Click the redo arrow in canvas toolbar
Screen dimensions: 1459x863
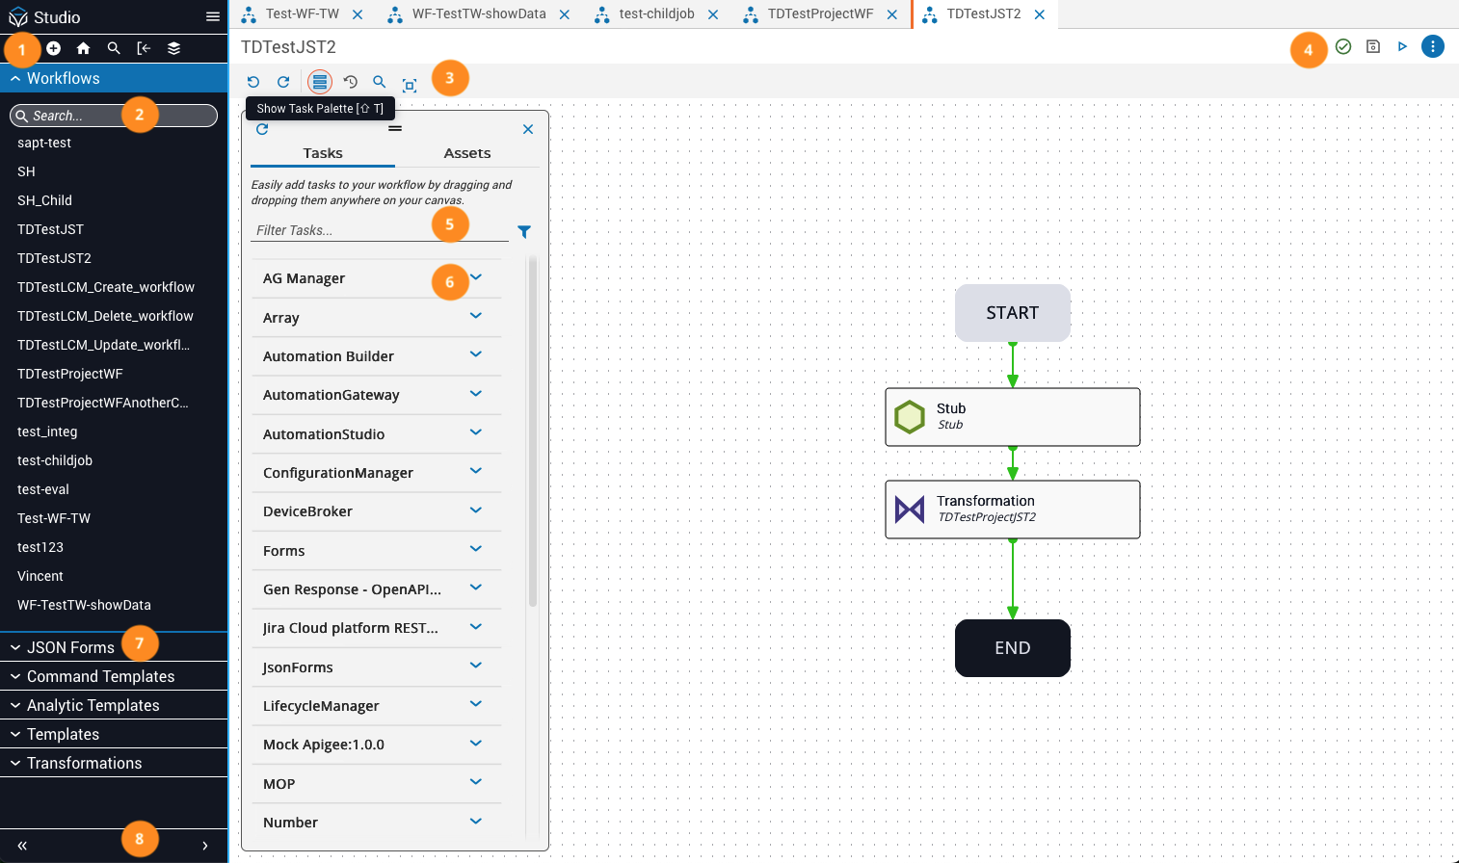tap(283, 83)
